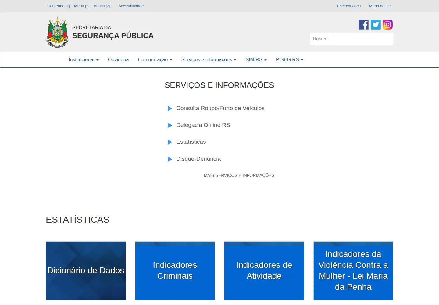Click MAIS SERVIÇOS E INFORMAÇÕES link
Viewport: 439px width, 305px height.
coord(239,175)
